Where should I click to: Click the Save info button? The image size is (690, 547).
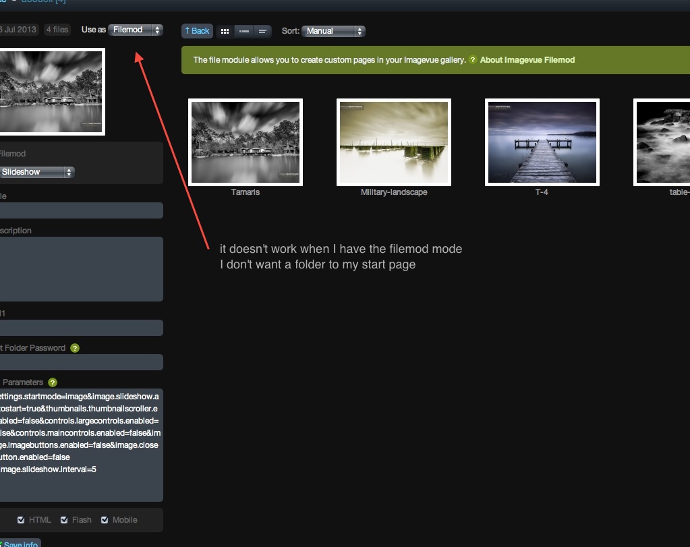tap(20, 543)
